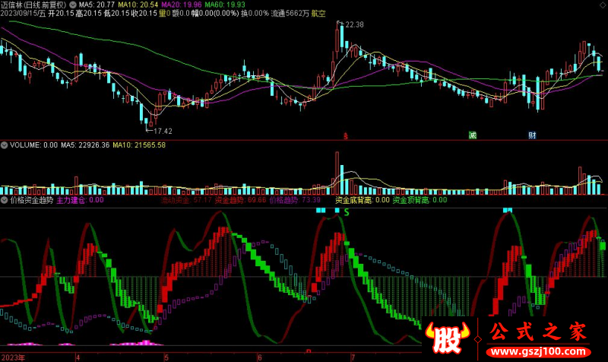608x362 pixels.
Task: Click the 开20.15 opening price value
Action: tap(61, 14)
